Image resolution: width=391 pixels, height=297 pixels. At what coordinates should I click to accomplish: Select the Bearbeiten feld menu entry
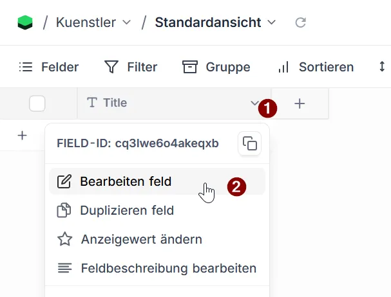click(x=126, y=181)
